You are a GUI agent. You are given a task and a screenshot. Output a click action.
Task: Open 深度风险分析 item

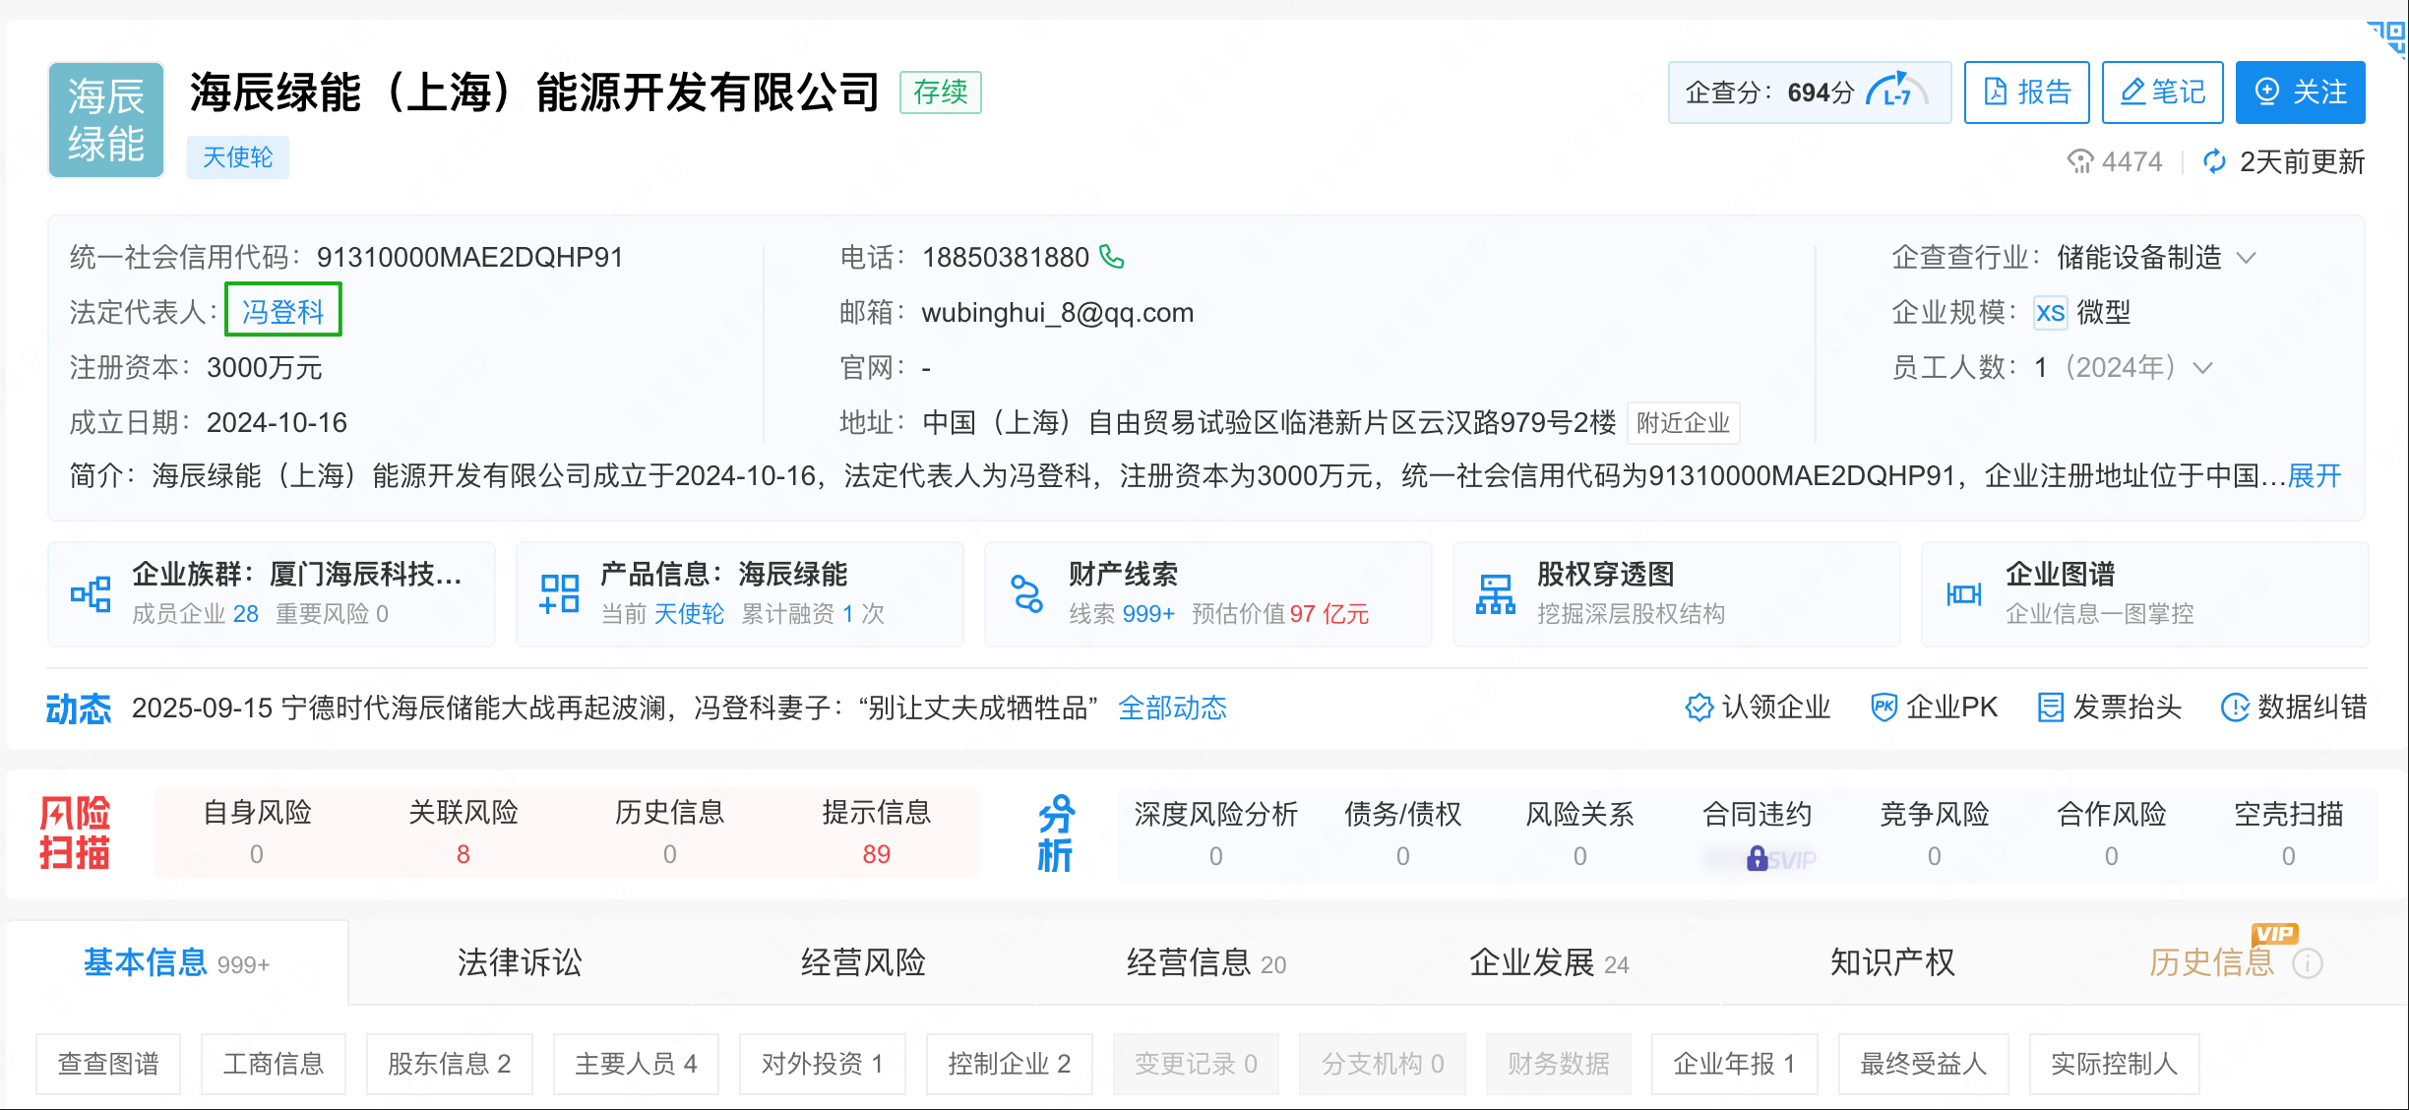(1216, 834)
